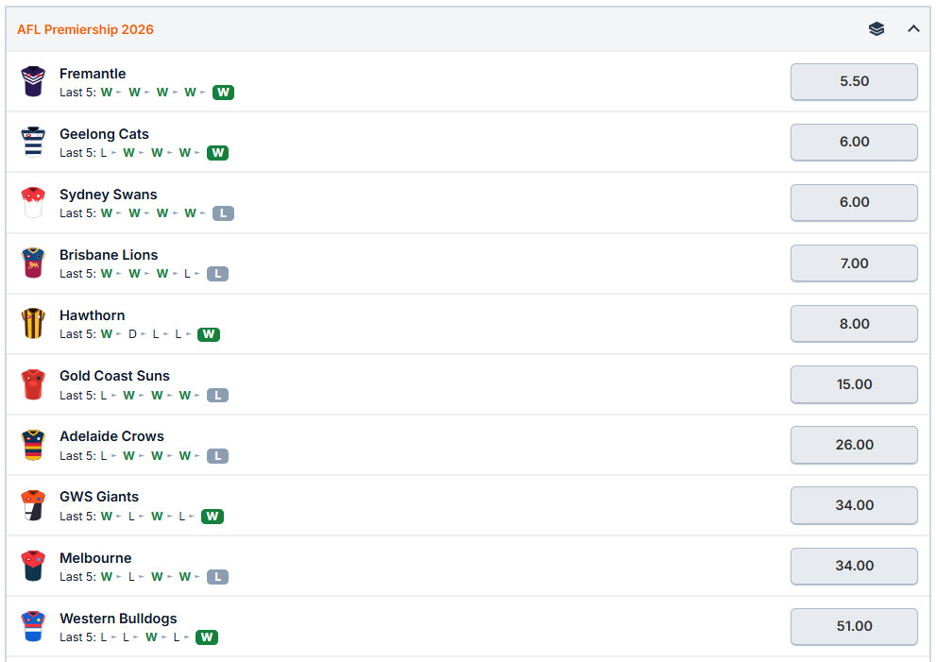Click the Geelong Cats jersey icon
The width and height of the screenshot is (936, 662).
(33, 142)
